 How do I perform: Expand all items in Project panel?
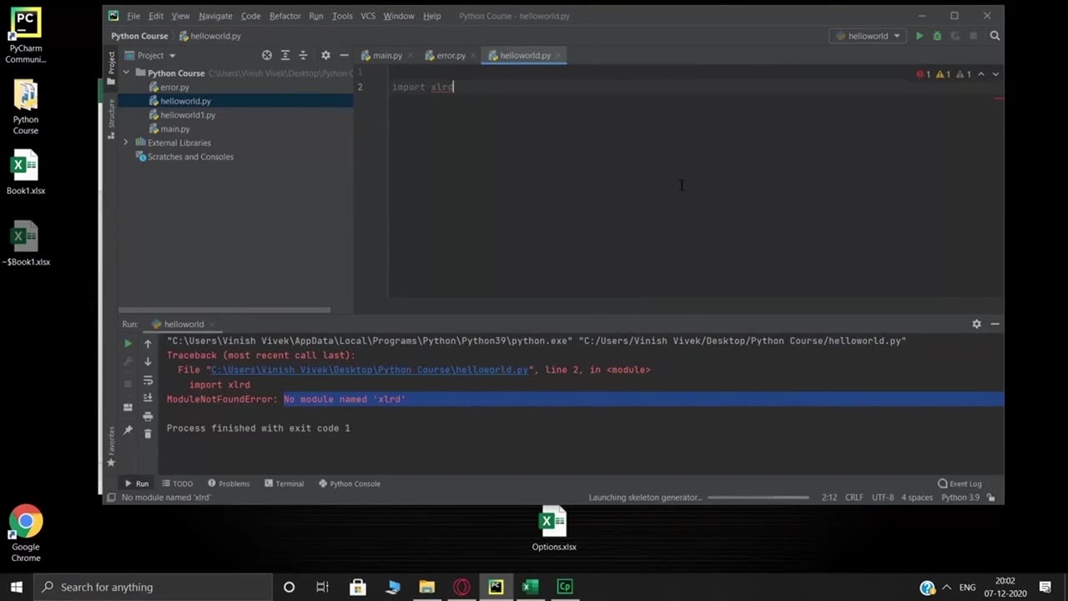tap(285, 55)
